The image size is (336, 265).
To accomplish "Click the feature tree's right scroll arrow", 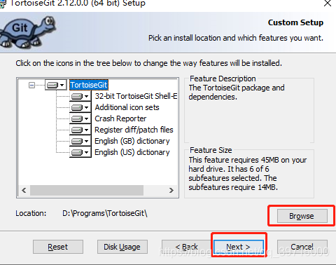I will pyautogui.click(x=171, y=190).
